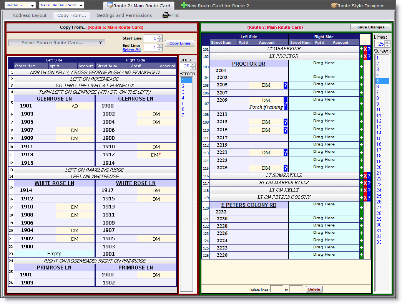Open blue question mark for address 2205

click(x=286, y=85)
